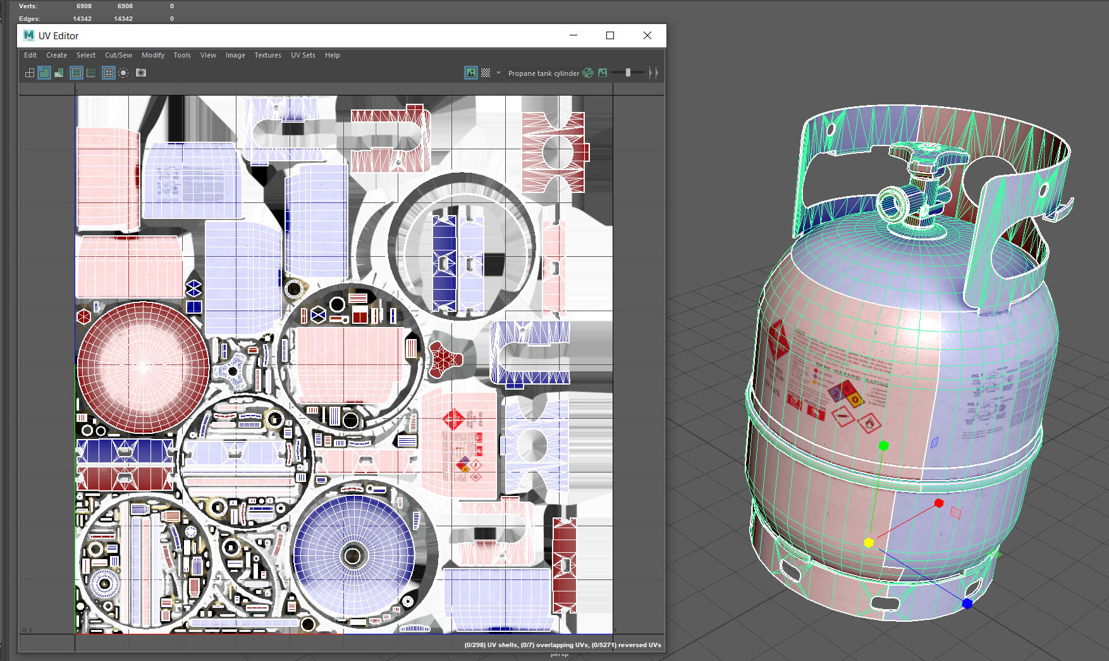Viewport: 1109px width, 661px height.
Task: Click the dim image icon
Action: [x=603, y=73]
